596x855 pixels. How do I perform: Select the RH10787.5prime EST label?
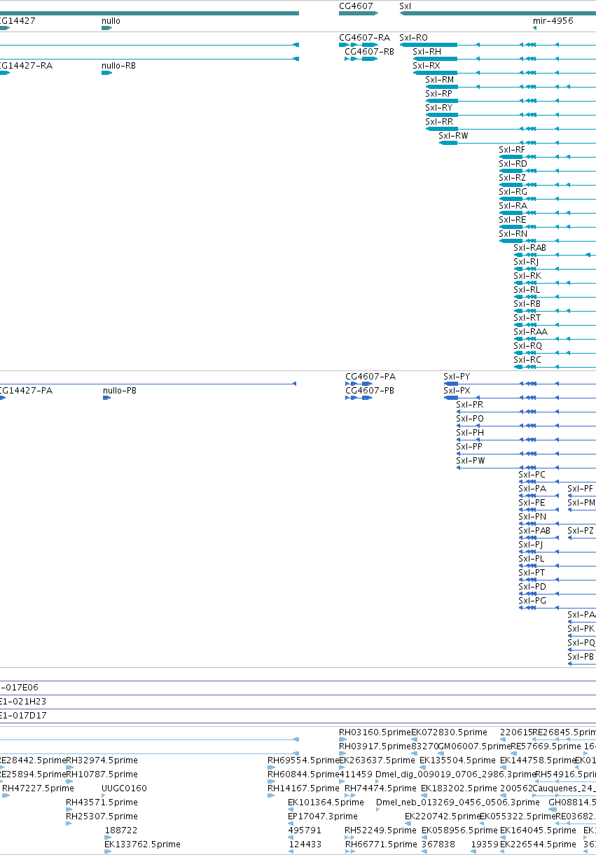point(102,774)
